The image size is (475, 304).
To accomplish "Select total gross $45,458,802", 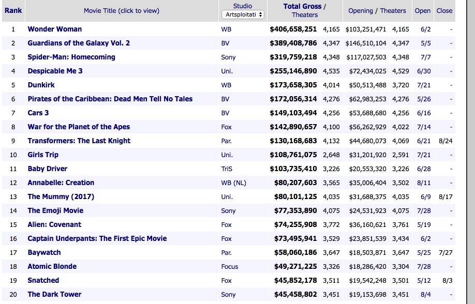I will coord(295,294).
